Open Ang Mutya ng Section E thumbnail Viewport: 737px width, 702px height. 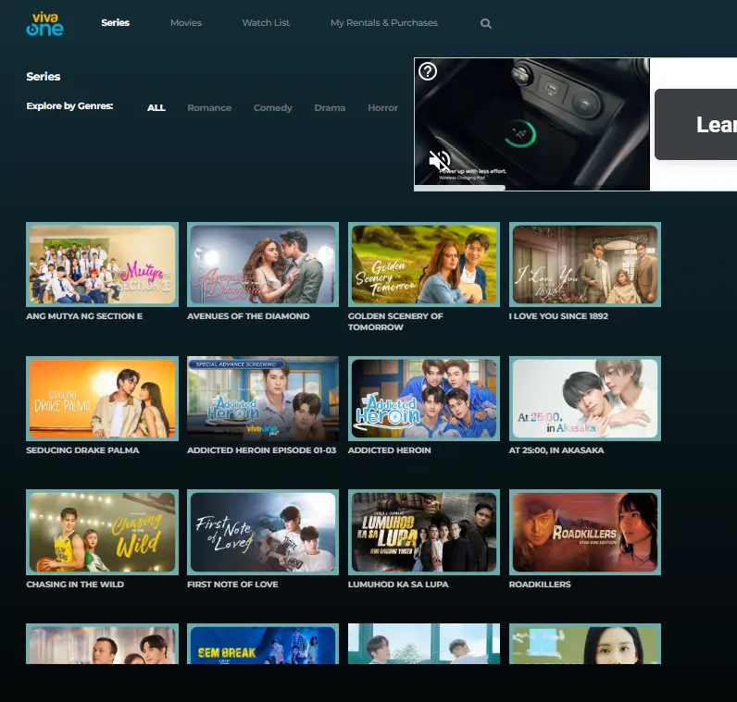pyautogui.click(x=102, y=265)
